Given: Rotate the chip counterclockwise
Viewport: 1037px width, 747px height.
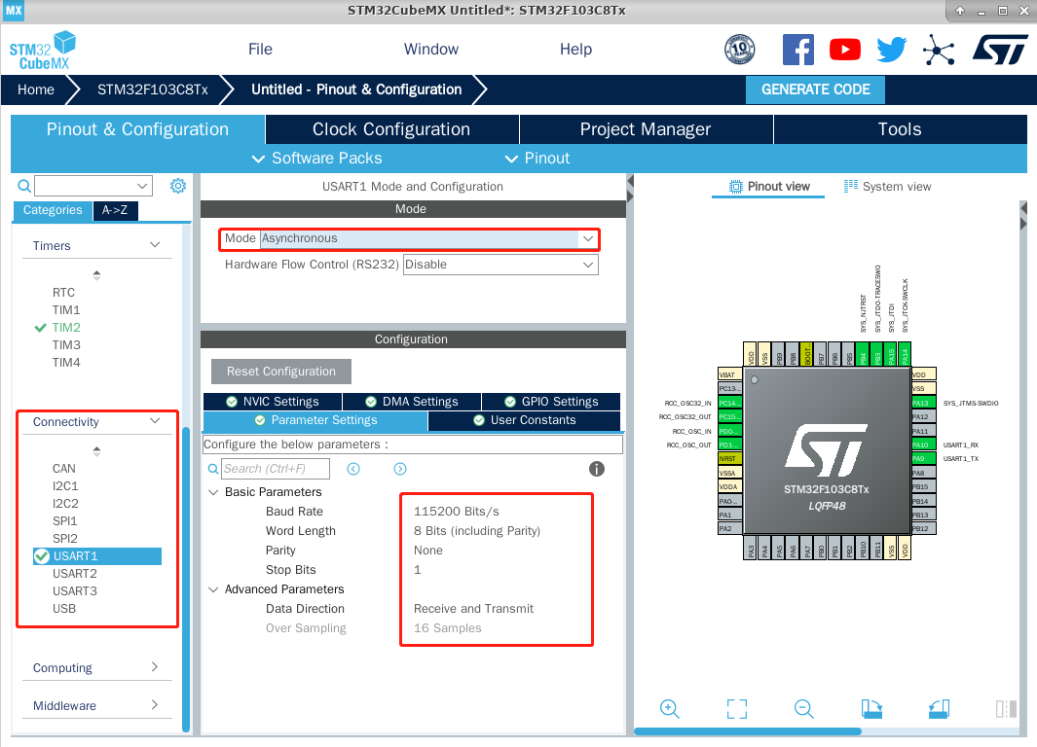Looking at the screenshot, I should click(939, 709).
